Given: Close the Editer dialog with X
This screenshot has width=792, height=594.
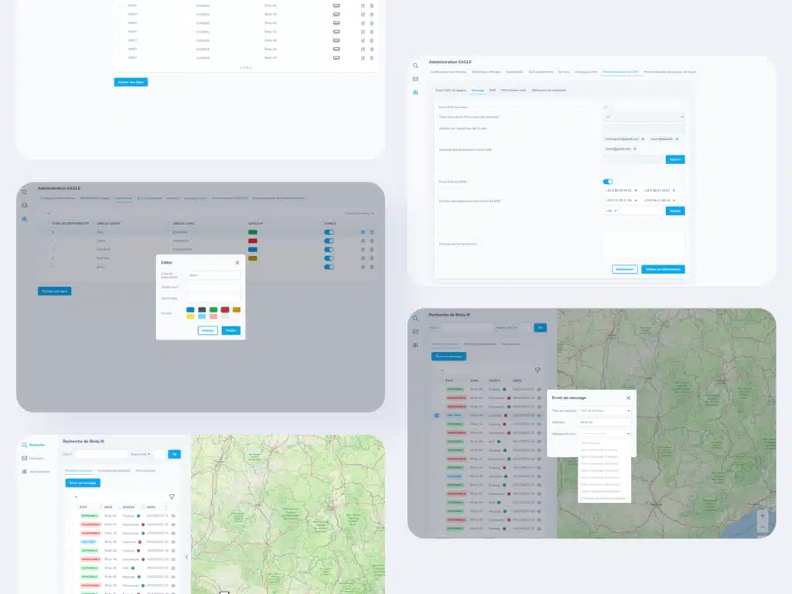Looking at the screenshot, I should click(237, 263).
